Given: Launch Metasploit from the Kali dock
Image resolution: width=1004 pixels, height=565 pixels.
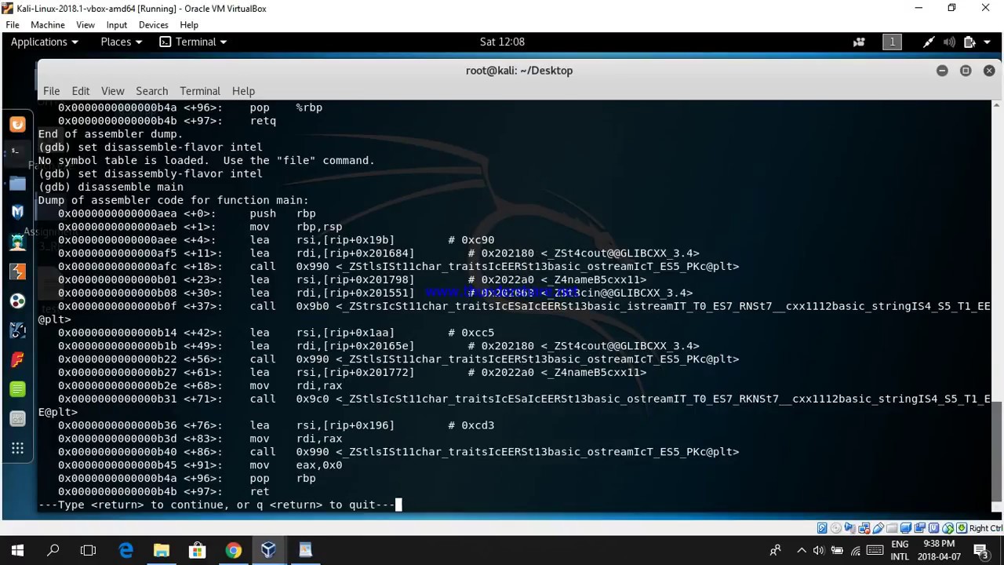Looking at the screenshot, I should (17, 212).
